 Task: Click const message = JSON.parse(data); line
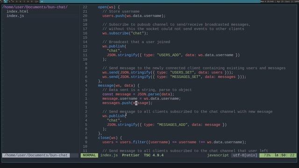coord(138,94)
